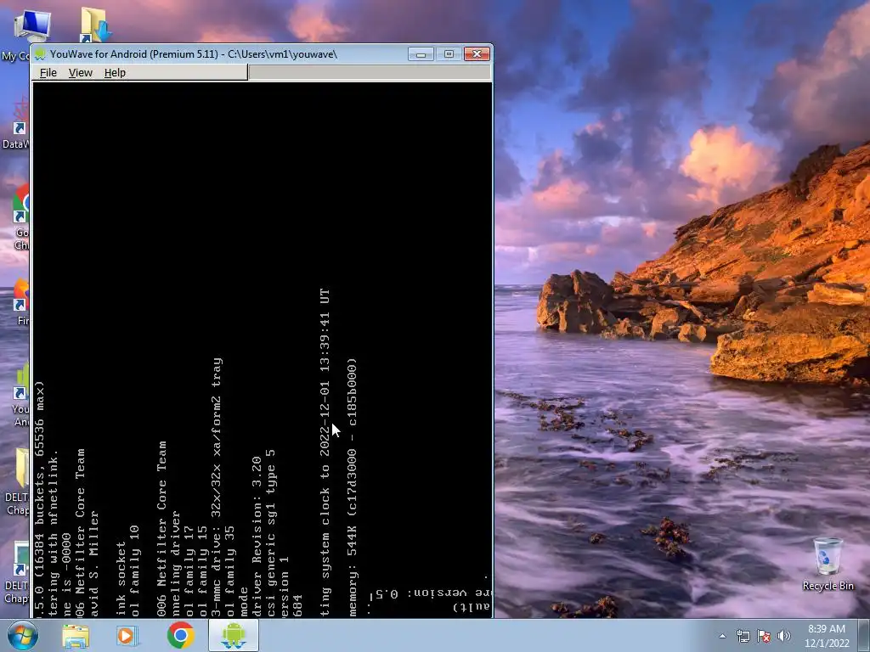This screenshot has width=870, height=652.
Task: Click the network status tray icon
Action: 743,636
